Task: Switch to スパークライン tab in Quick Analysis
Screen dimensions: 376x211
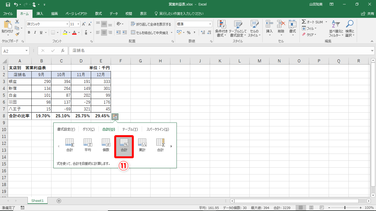Action: (158, 129)
